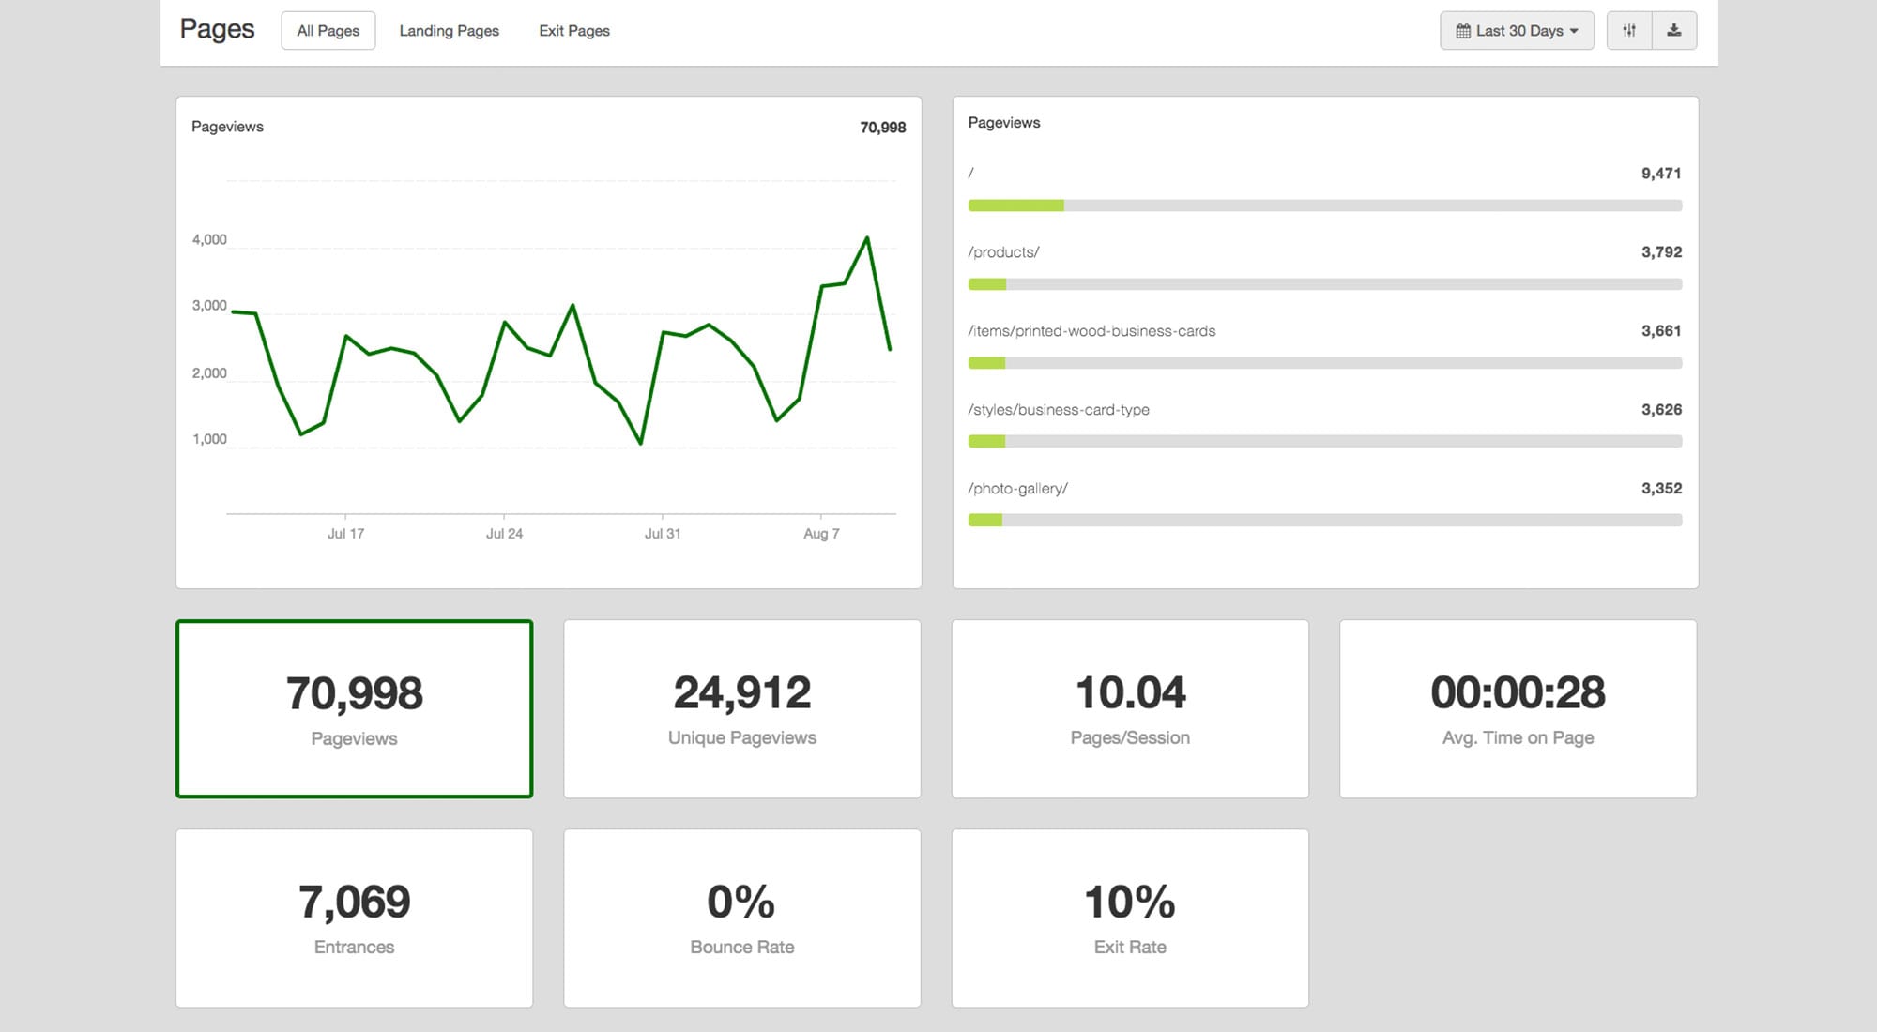Screen dimensions: 1877x1032
Task: Select the Avg. Time on Page card
Action: pos(1518,709)
